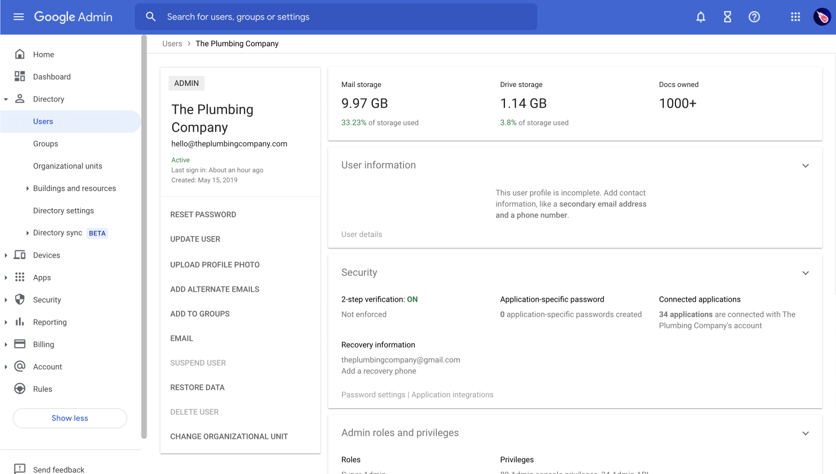This screenshot has height=474, width=836.
Task: Expand the Devices section arrow
Action: coord(6,255)
